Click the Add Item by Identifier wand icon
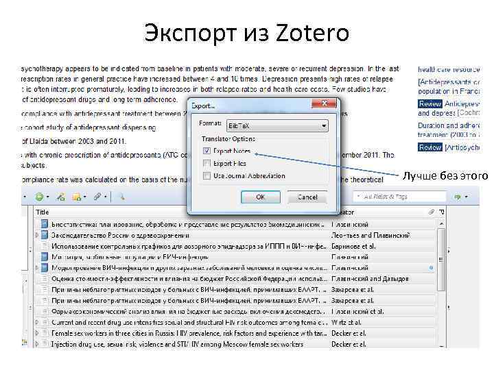 point(60,197)
